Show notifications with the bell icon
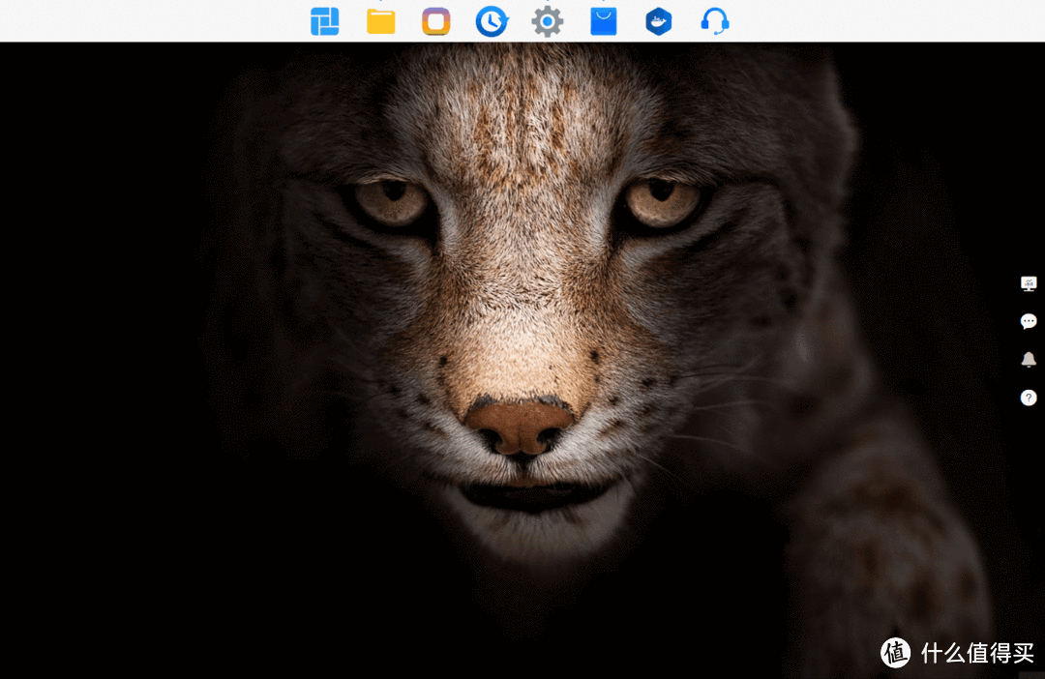Image resolution: width=1045 pixels, height=679 pixels. (x=1029, y=360)
